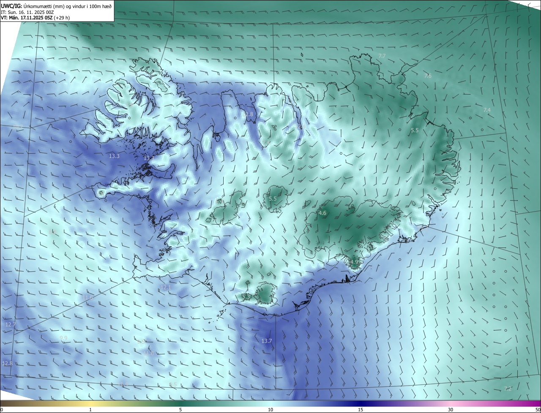This screenshot has width=541, height=413.
Task: Click the 9.9 value label on the map
Action: (x=63, y=338)
